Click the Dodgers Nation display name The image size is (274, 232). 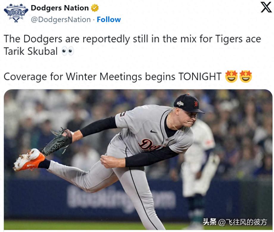(60, 8)
